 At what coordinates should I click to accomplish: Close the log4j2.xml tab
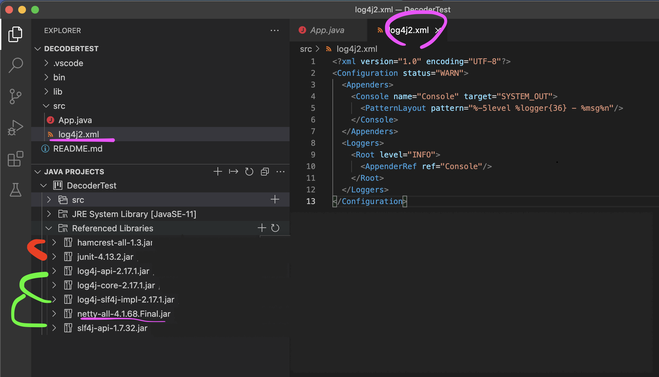(438, 30)
